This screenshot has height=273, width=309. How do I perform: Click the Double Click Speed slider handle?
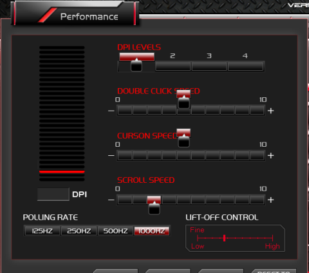coord(183,102)
